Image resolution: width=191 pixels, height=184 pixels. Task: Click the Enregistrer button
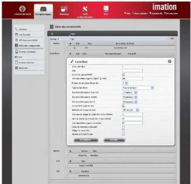86,140
